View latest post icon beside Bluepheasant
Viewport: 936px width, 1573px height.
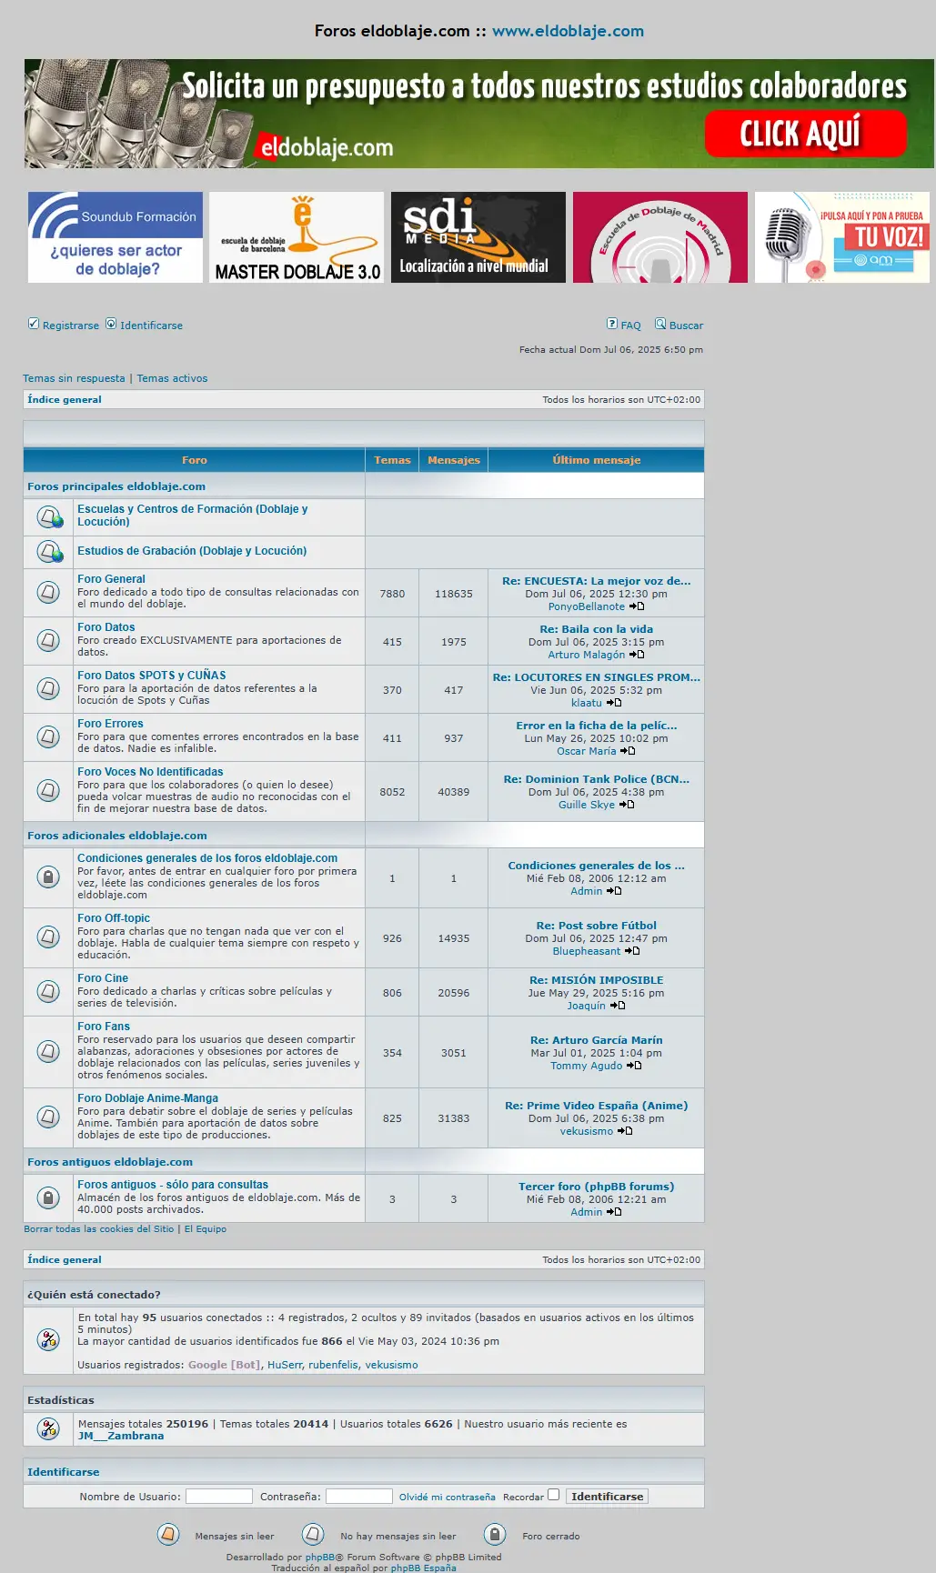[x=632, y=951]
